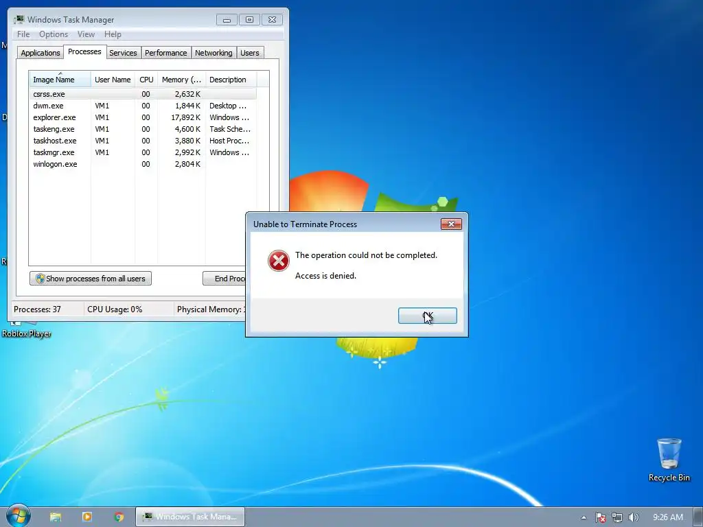Image resolution: width=703 pixels, height=527 pixels.
Task: Close the Unable to Terminate Process dialog
Action: (x=451, y=224)
